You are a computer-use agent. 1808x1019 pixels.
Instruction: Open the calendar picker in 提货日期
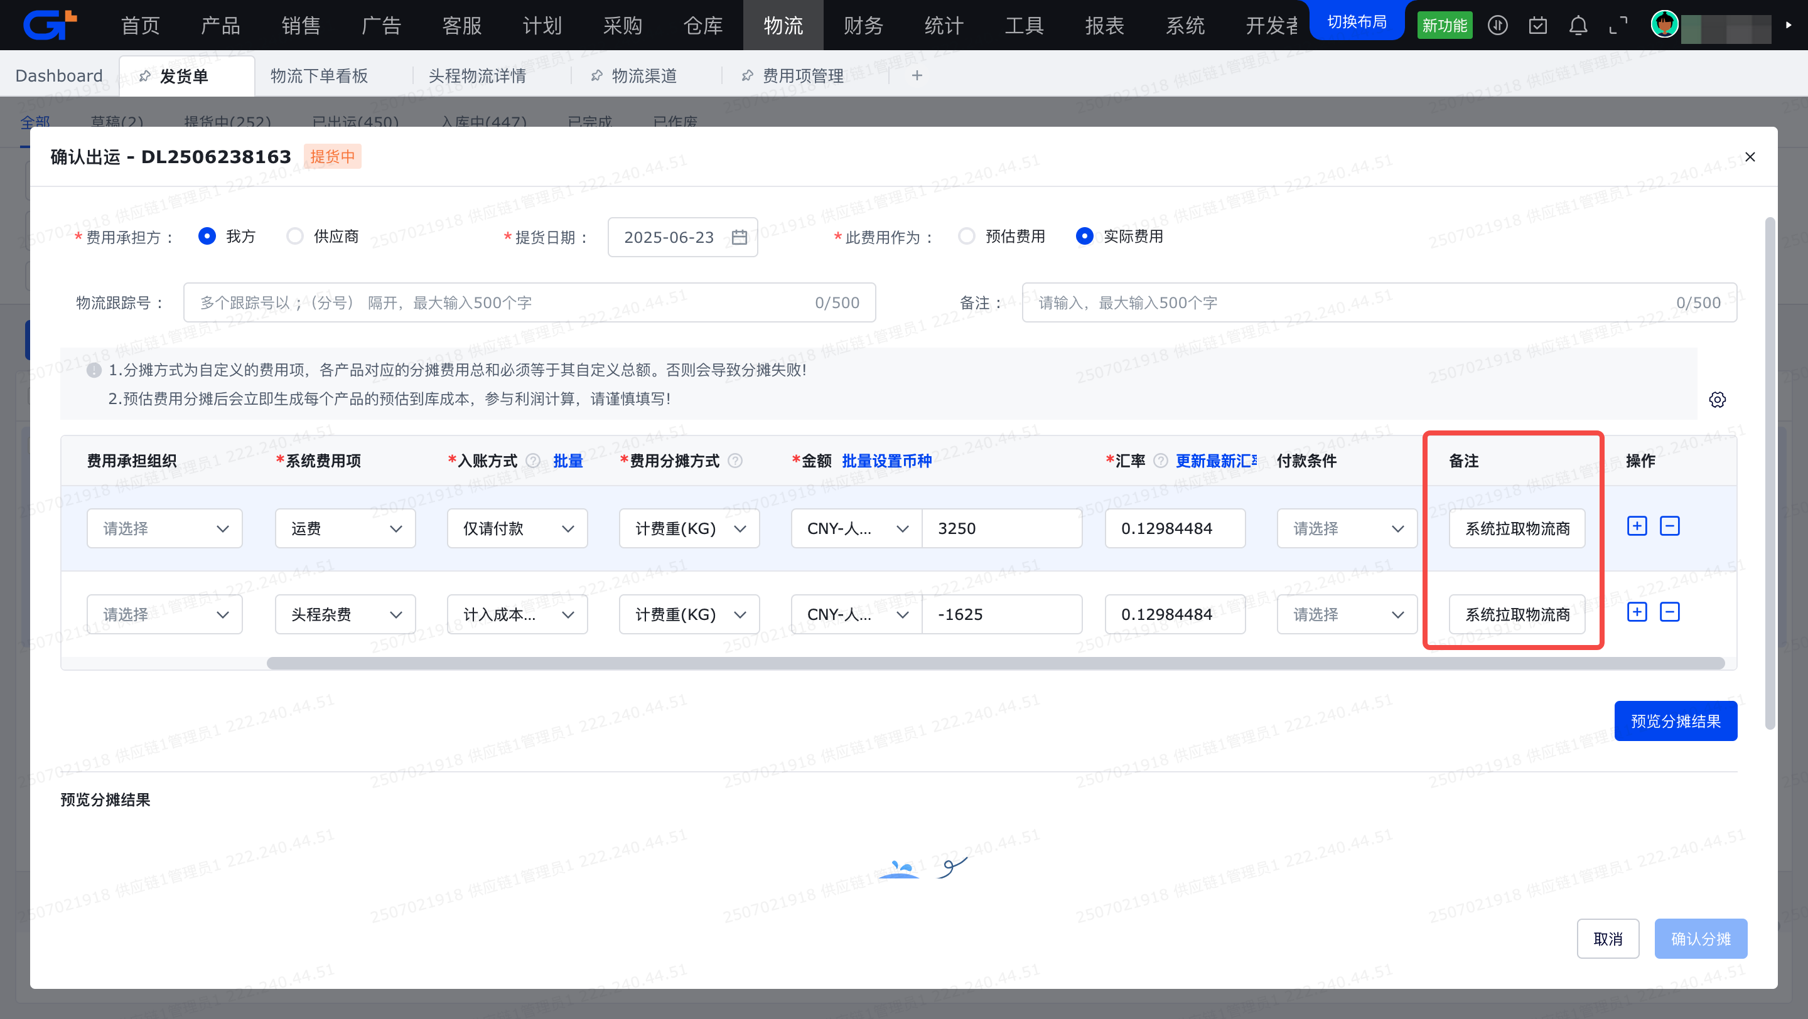click(739, 237)
